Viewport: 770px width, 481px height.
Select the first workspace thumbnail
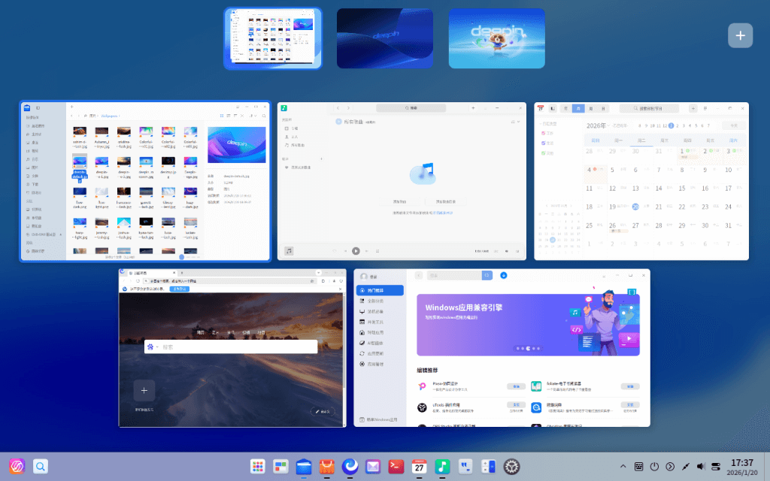(x=273, y=38)
